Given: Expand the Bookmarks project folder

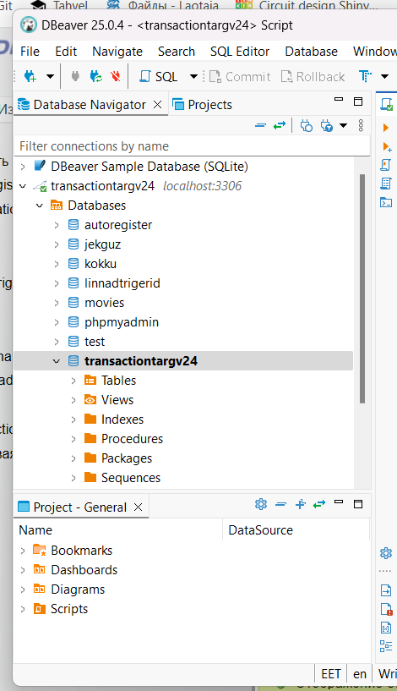Looking at the screenshot, I should [x=23, y=551].
